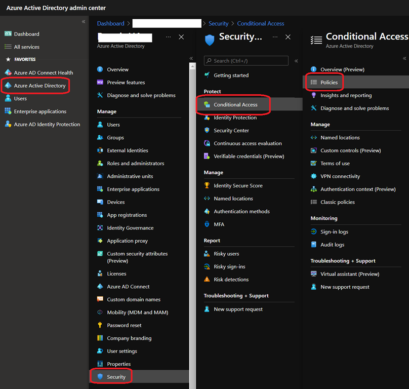Click the Enterprise applications icon in Favorites

[8, 111]
